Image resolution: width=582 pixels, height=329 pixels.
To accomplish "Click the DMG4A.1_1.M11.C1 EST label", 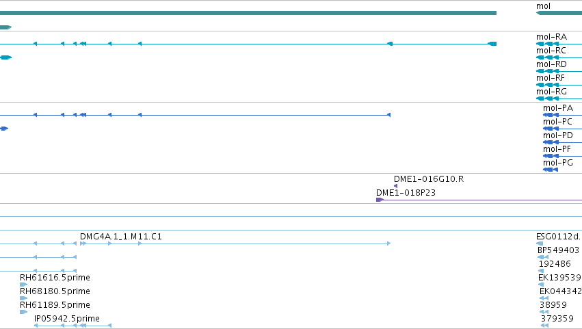I will 121,237.
